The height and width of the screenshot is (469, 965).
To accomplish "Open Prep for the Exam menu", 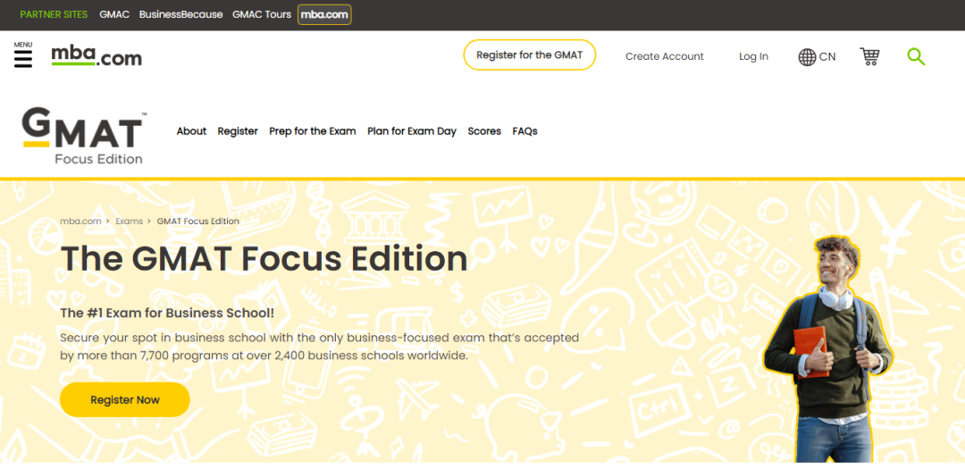I will (x=313, y=131).
